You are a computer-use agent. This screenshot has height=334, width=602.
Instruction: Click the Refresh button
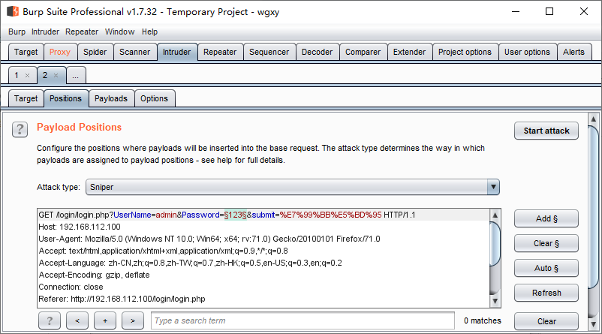546,293
